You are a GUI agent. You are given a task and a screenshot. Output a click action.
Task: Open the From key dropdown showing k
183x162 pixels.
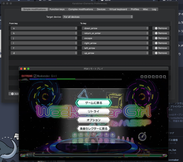(x=44, y=33)
